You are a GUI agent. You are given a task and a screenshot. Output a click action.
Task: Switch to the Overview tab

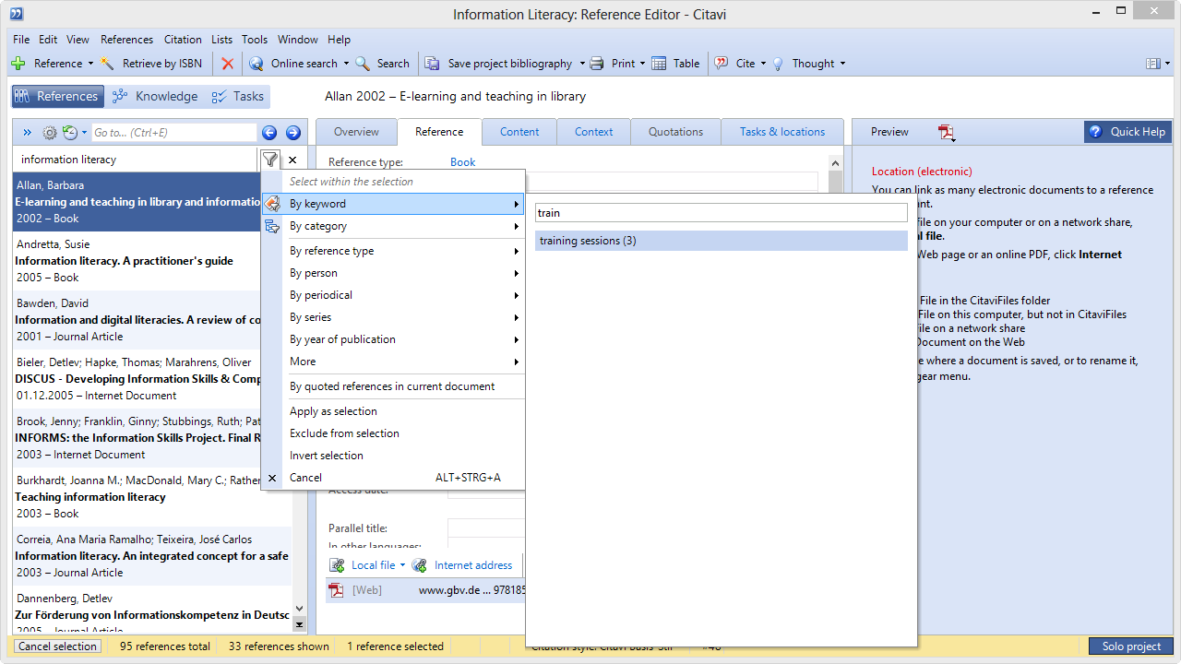356,132
